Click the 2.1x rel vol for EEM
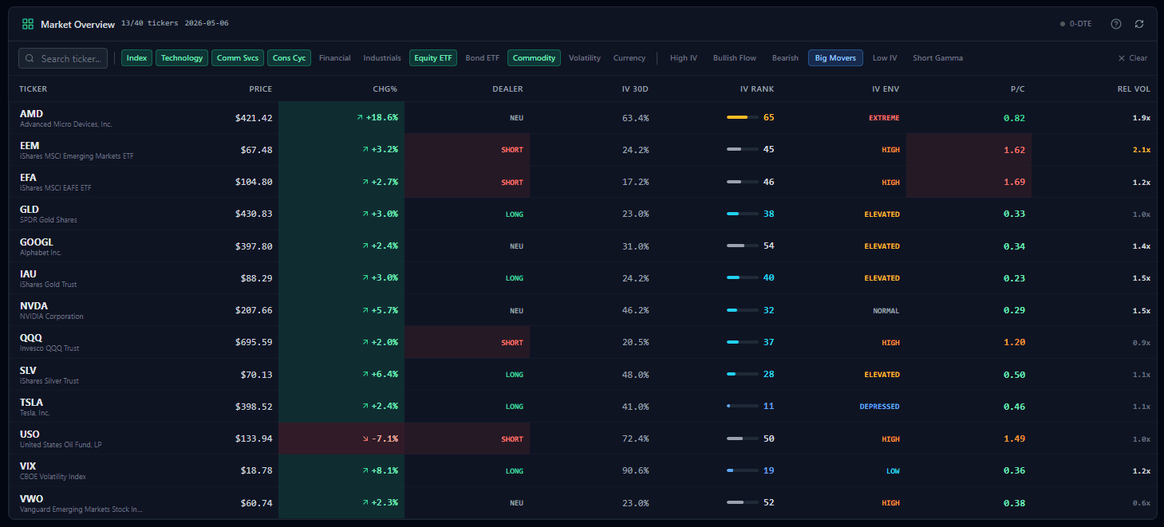The height and width of the screenshot is (527, 1164). pos(1141,150)
